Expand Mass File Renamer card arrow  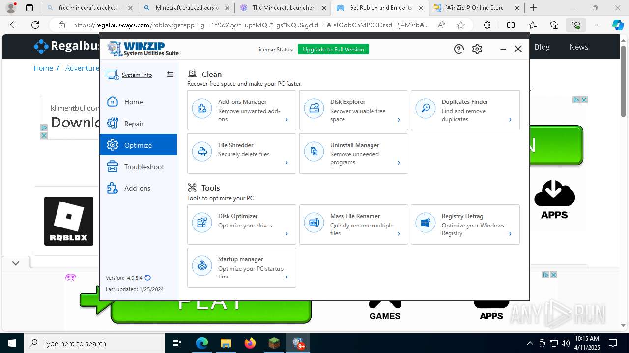(399, 234)
